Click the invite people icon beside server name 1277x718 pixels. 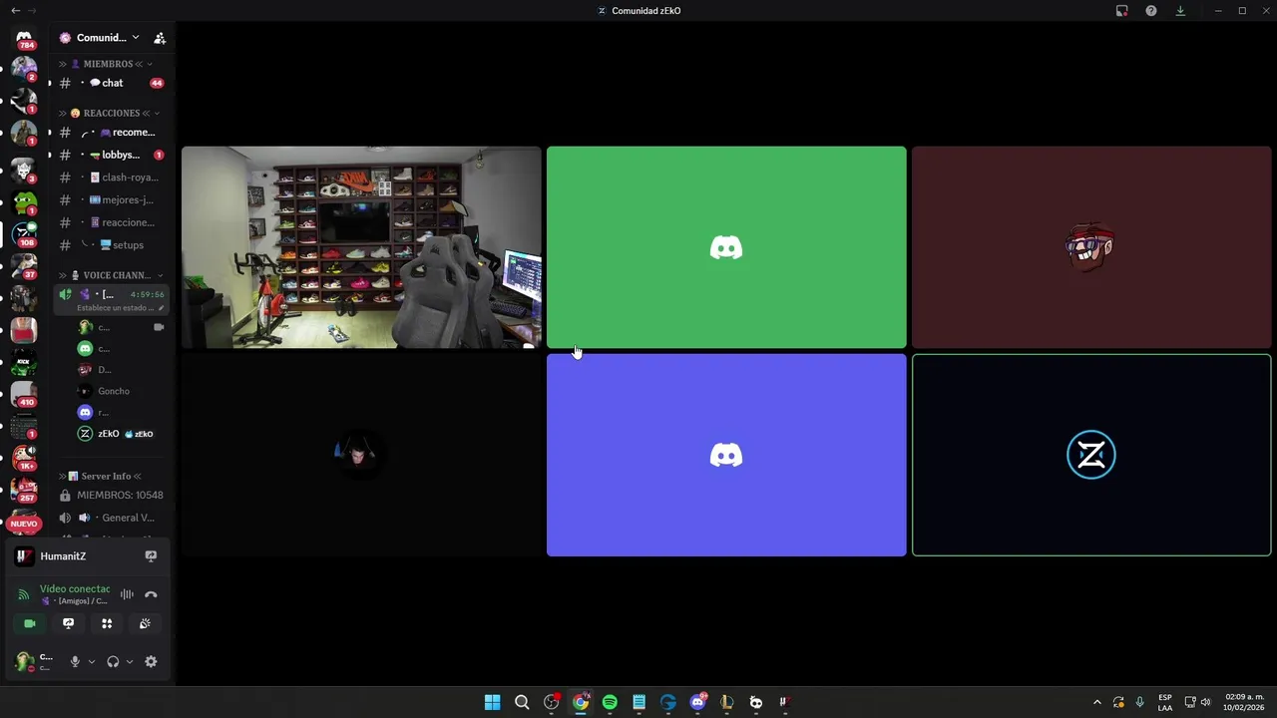click(160, 38)
